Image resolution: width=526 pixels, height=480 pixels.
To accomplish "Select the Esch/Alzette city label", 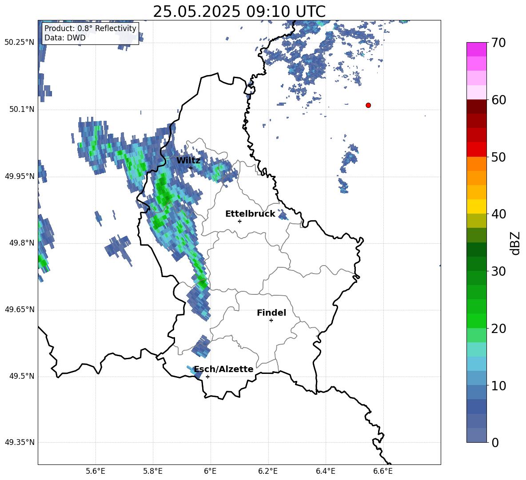I will coord(224,369).
